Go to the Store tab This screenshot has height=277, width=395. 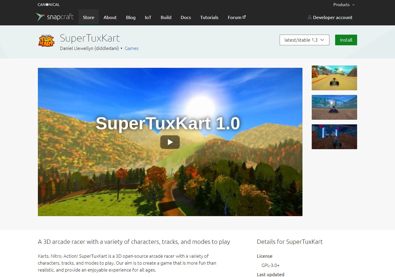coord(88,17)
